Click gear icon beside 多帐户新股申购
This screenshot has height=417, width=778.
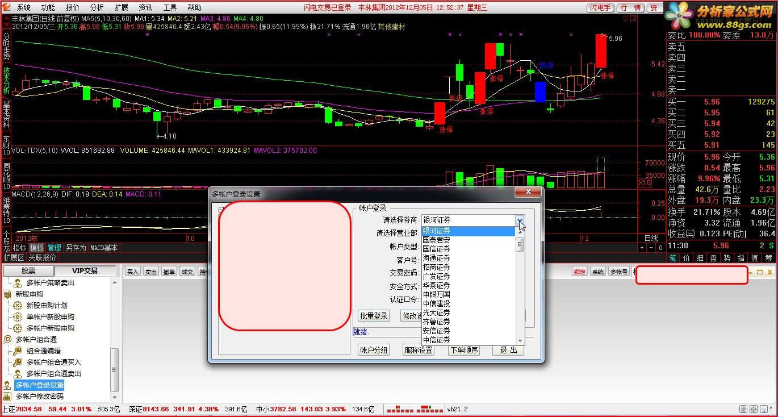point(18,328)
